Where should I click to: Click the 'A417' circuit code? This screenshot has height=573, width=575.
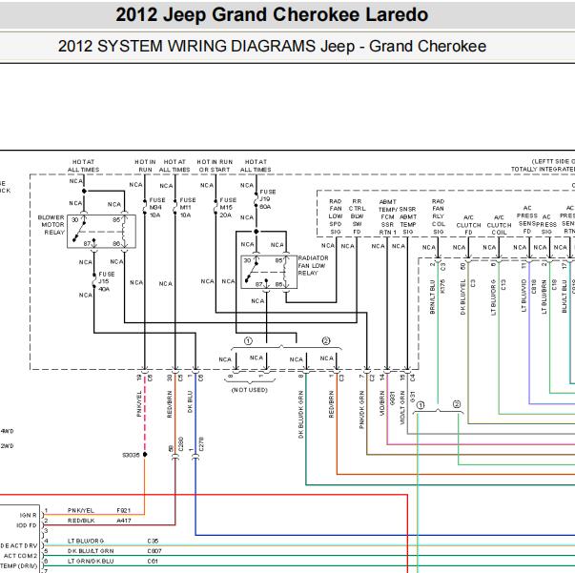(124, 521)
